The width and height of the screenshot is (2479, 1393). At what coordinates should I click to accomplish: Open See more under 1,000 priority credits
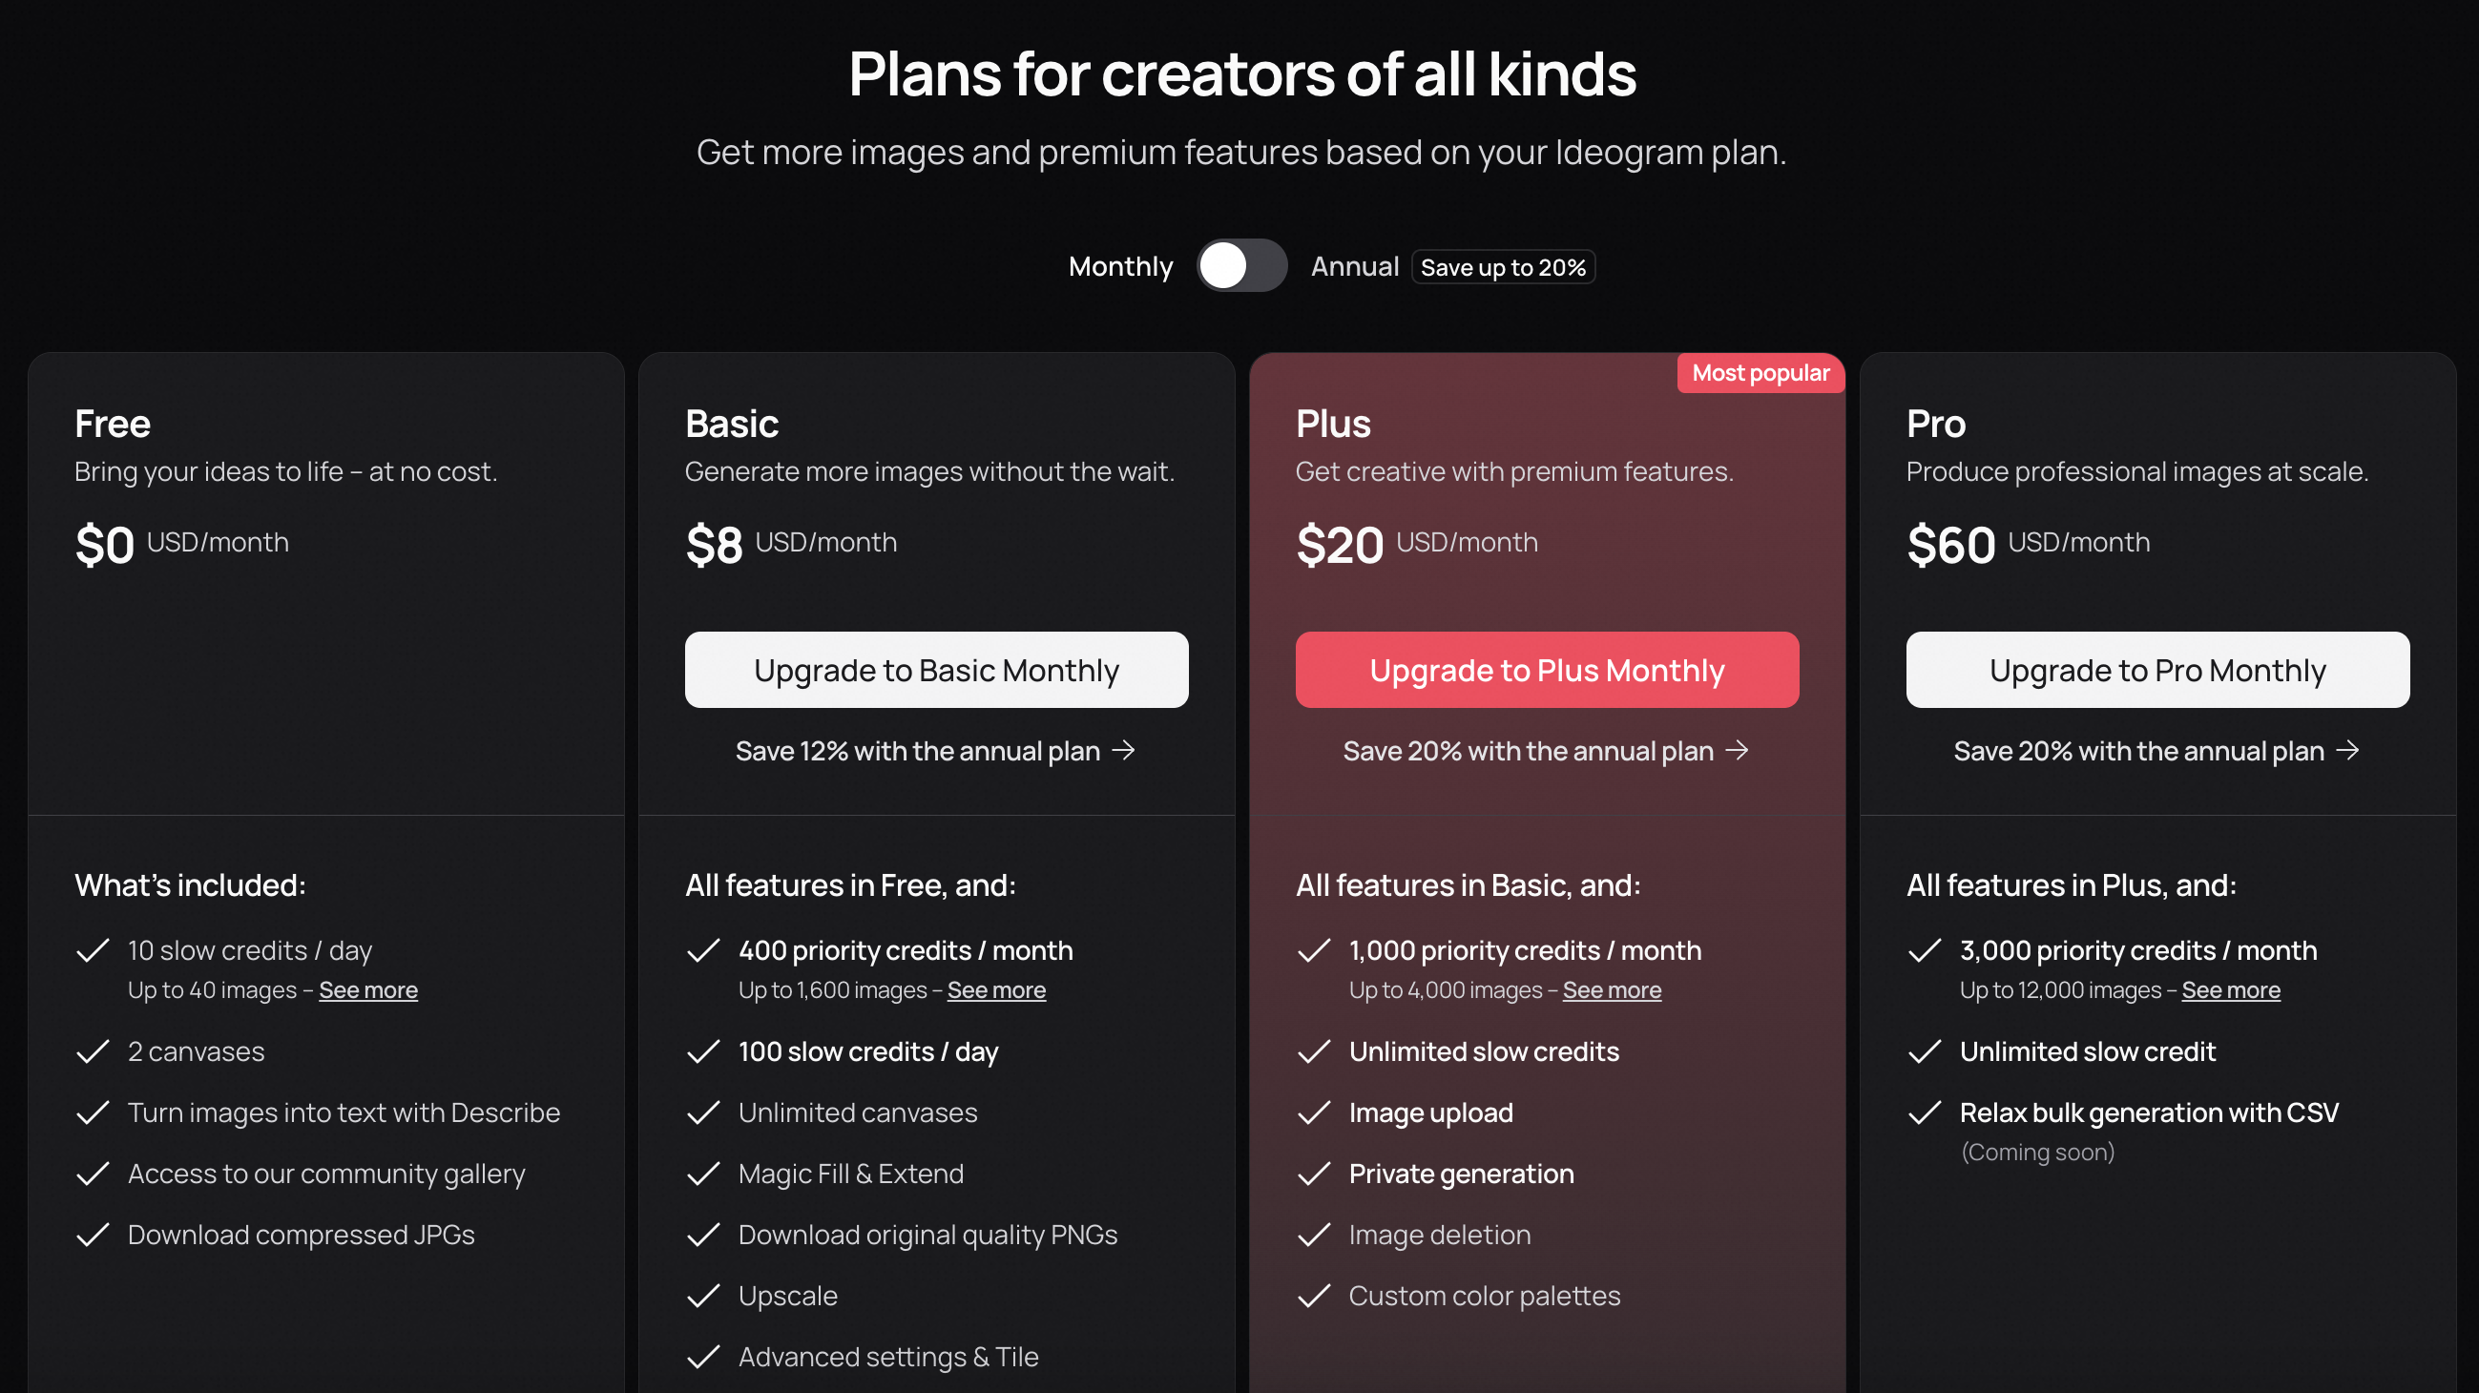pyautogui.click(x=1611, y=990)
